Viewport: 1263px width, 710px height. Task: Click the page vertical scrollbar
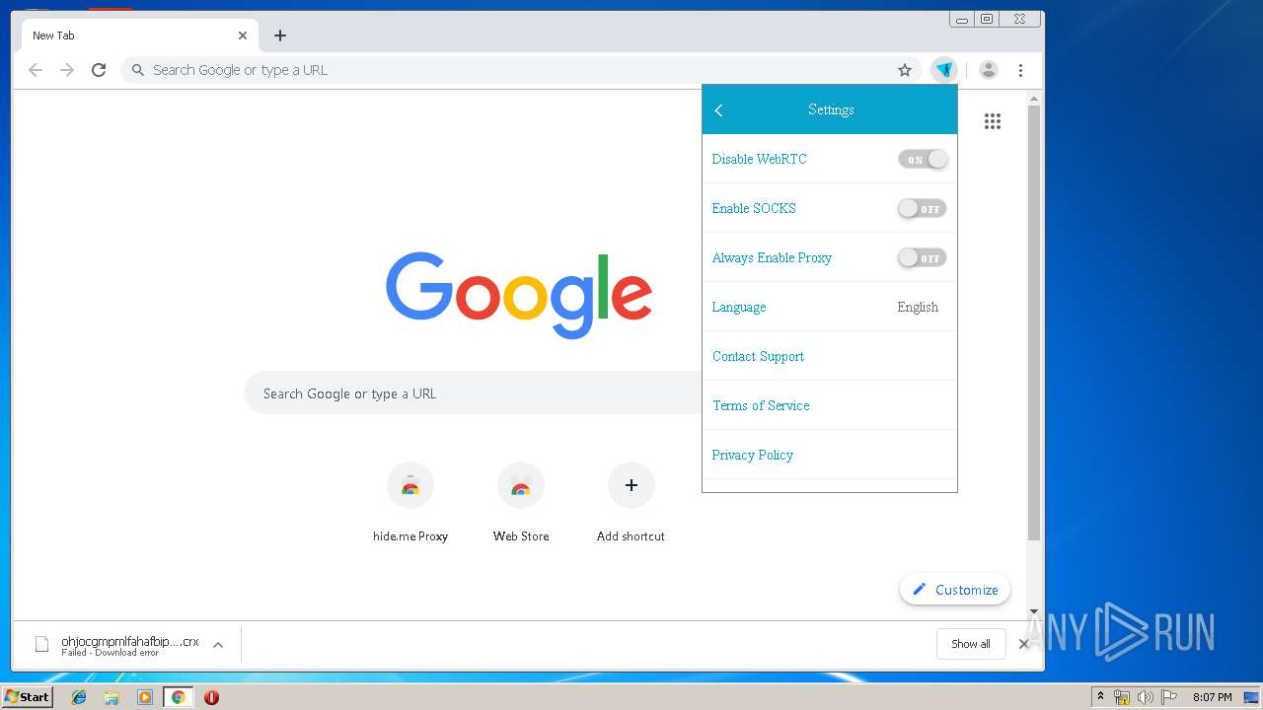pyautogui.click(x=1034, y=322)
